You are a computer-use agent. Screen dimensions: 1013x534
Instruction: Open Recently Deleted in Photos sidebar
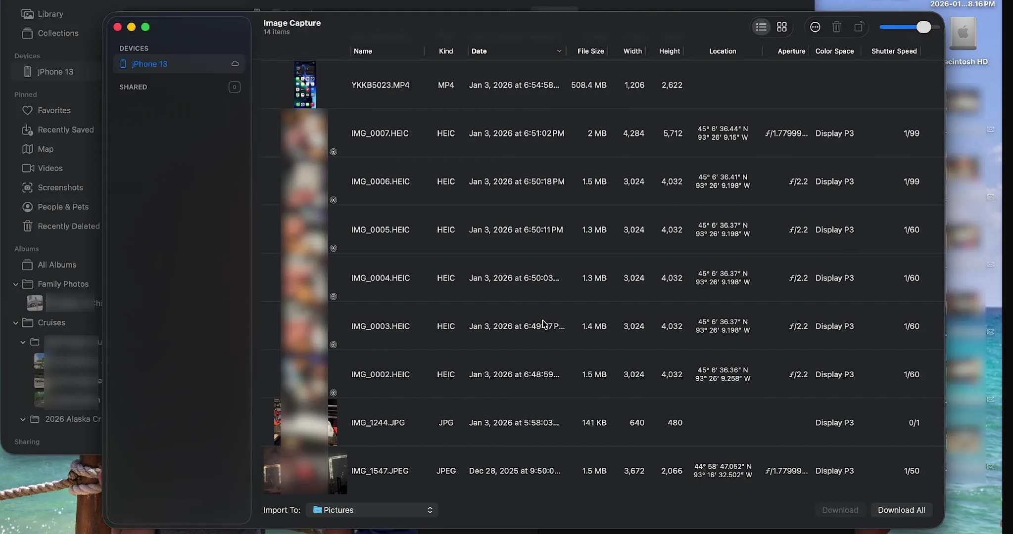[68, 226]
